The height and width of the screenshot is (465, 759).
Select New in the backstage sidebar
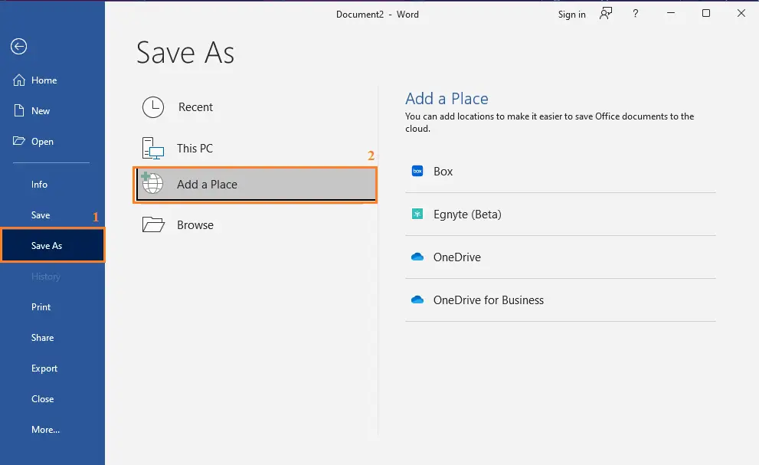click(x=52, y=110)
